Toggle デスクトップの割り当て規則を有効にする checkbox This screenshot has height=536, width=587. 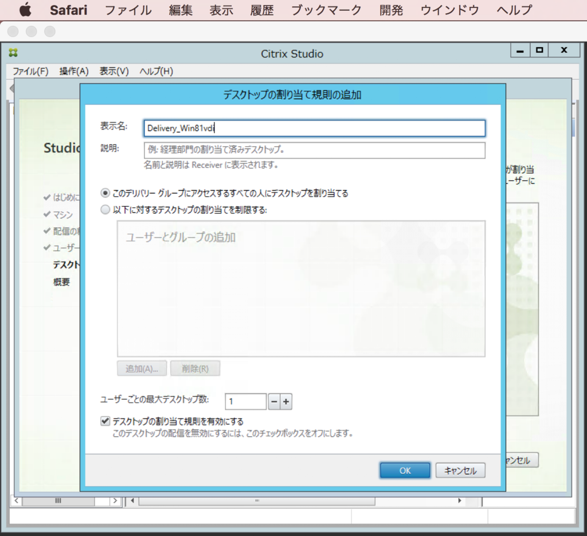tap(105, 421)
